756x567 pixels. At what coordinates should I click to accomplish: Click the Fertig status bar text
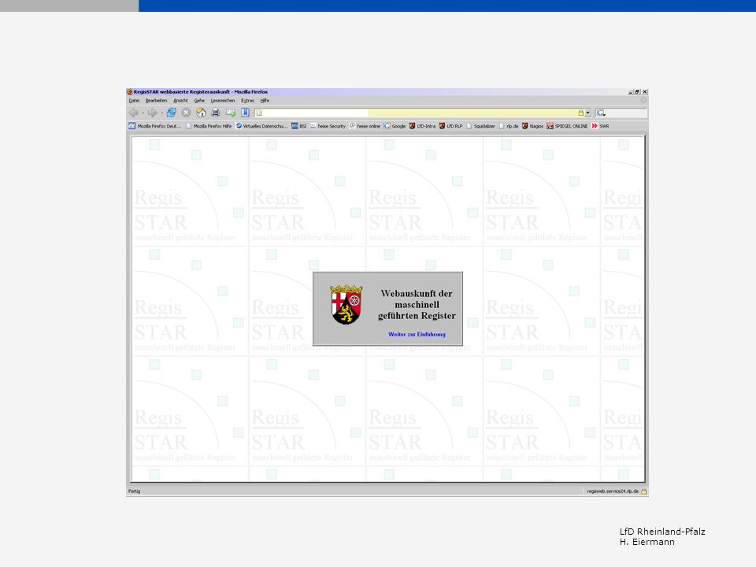(135, 491)
